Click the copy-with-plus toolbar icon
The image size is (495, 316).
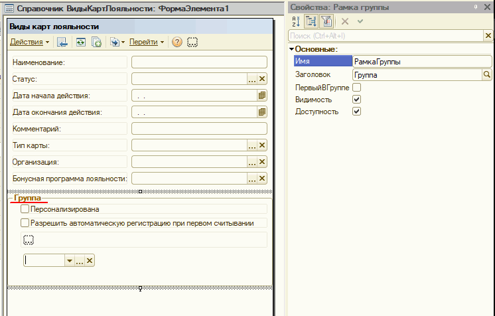coord(96,42)
